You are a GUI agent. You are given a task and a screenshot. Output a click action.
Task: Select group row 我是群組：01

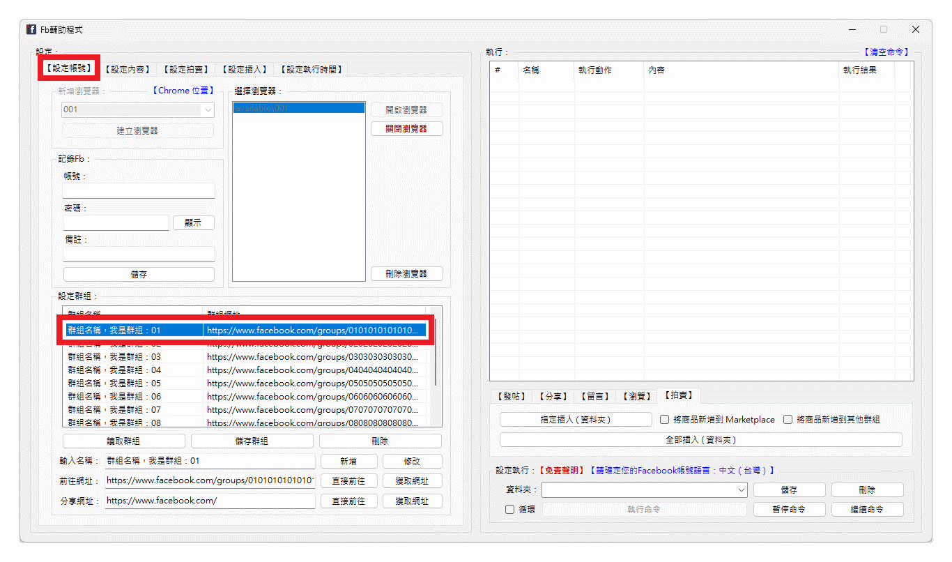tap(245, 330)
